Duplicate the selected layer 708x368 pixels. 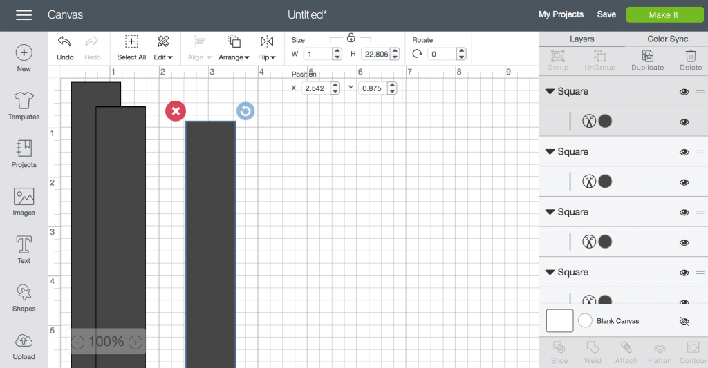point(647,57)
